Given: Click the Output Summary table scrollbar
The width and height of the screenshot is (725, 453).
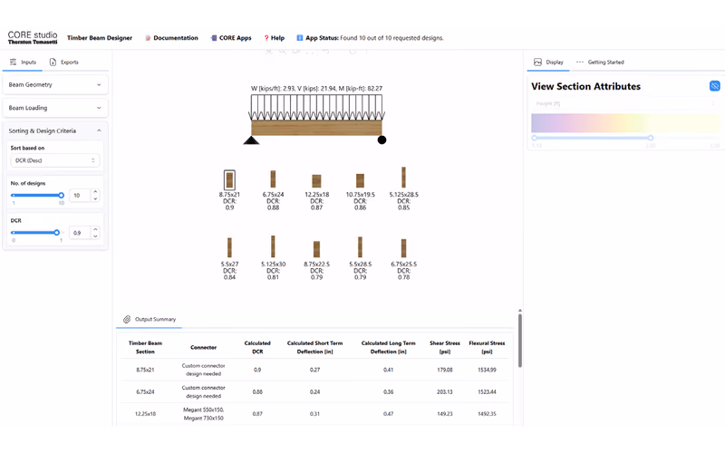Looking at the screenshot, I should pyautogui.click(x=519, y=341).
